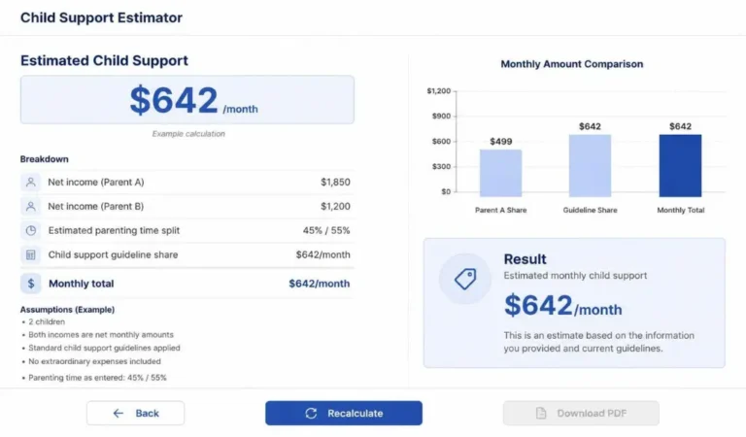
Task: Click the price tag icon in Result card
Action: tap(465, 279)
